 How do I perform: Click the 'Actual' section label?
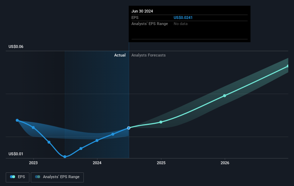pyautogui.click(x=120, y=55)
